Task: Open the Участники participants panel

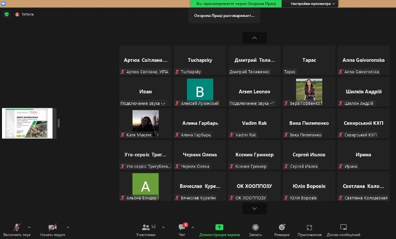Action: pos(146,230)
